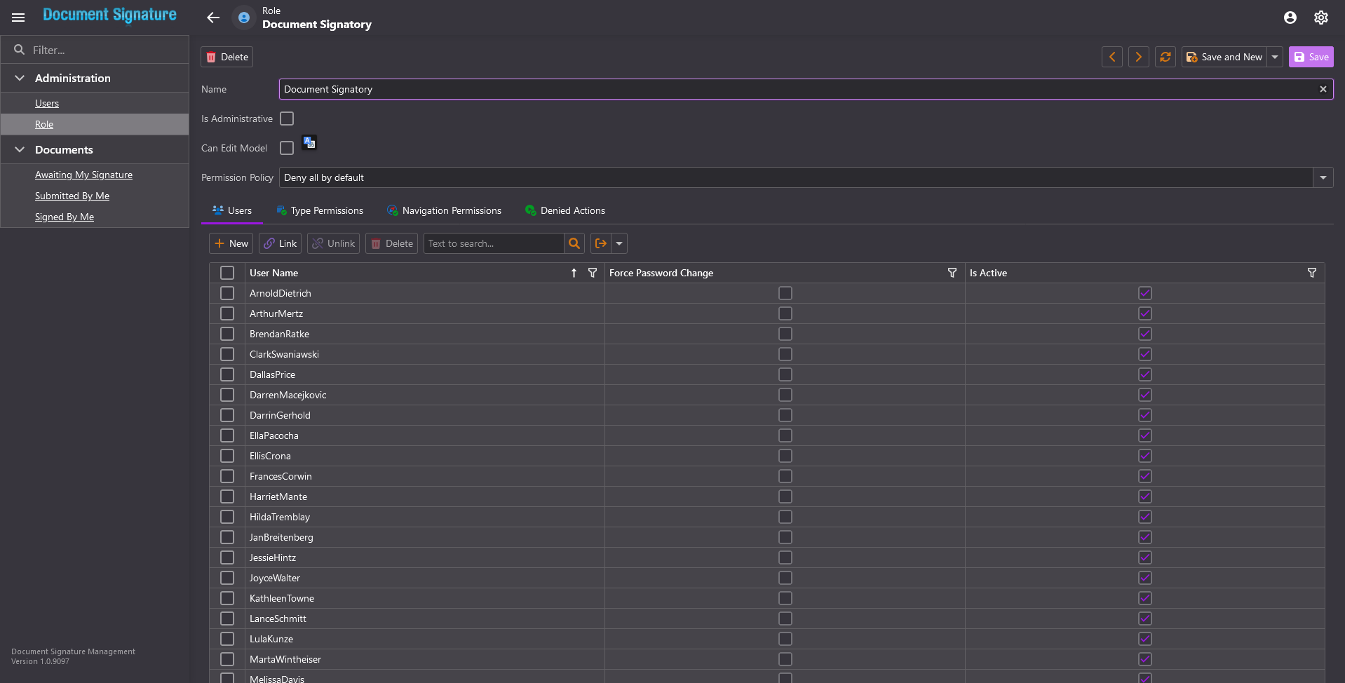The height and width of the screenshot is (683, 1345).
Task: Open the settings gear icon
Action: click(1320, 18)
